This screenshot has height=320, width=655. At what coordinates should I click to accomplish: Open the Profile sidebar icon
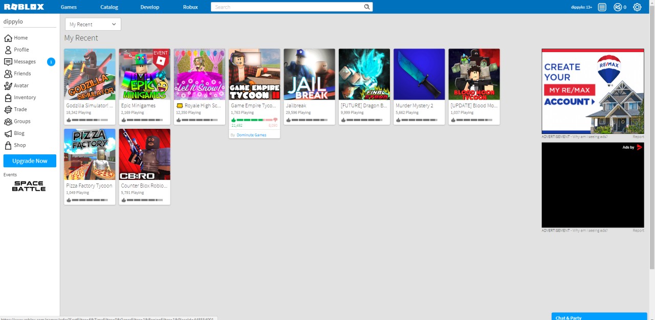click(8, 50)
